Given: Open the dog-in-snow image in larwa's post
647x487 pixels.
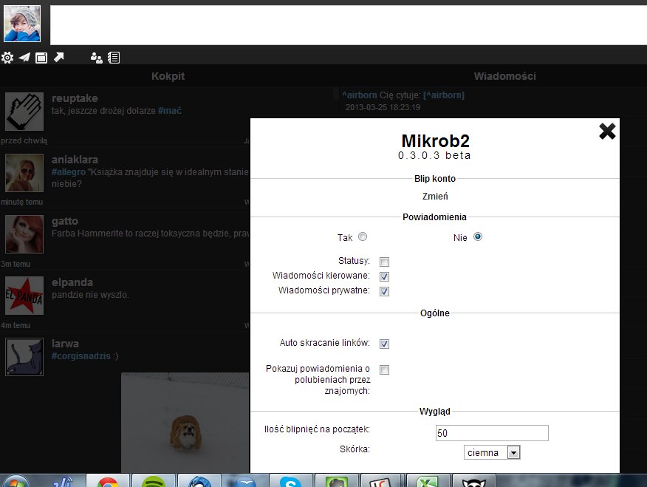Looking at the screenshot, I should [x=185, y=423].
